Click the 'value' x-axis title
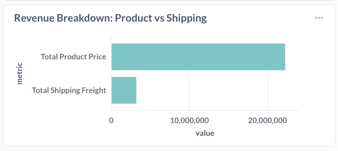The width and height of the screenshot is (338, 151). pyautogui.click(x=205, y=133)
